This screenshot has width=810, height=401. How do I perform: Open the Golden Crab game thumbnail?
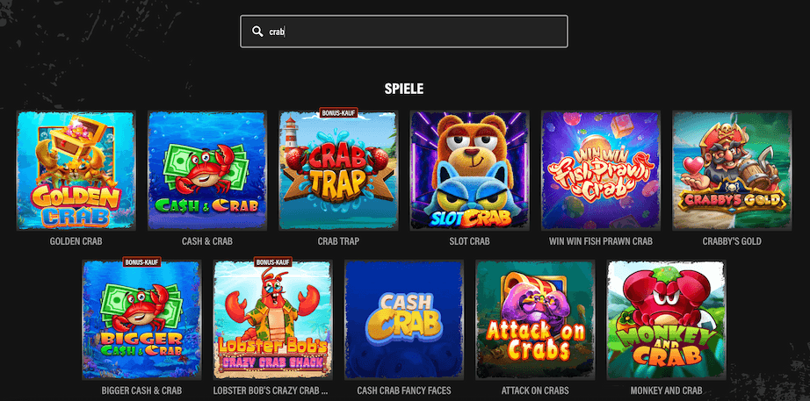[x=76, y=170]
